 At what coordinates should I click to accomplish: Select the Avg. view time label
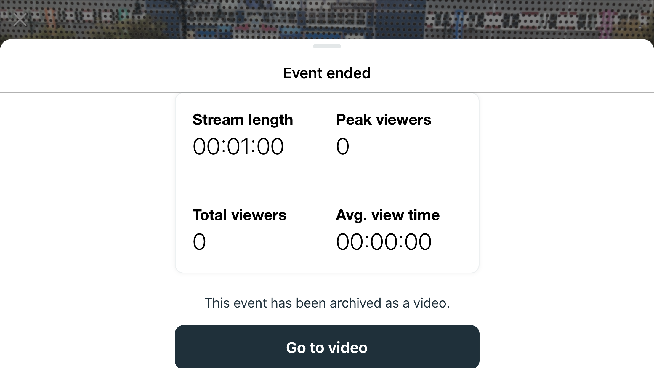tap(387, 215)
